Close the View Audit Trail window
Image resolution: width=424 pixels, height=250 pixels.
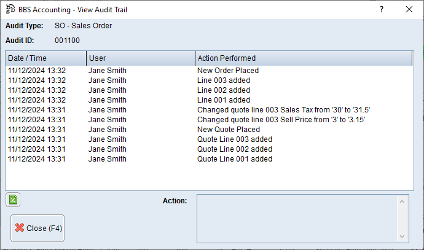(x=409, y=9)
